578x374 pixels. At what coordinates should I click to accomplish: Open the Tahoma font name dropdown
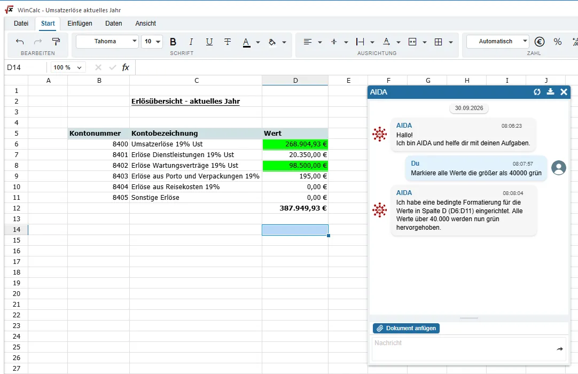pyautogui.click(x=107, y=41)
